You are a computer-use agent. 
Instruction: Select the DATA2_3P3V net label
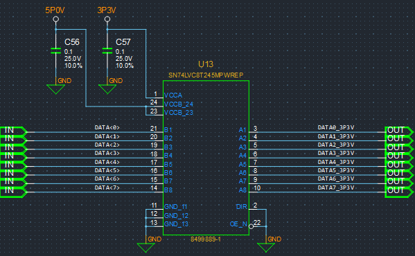[336, 145]
